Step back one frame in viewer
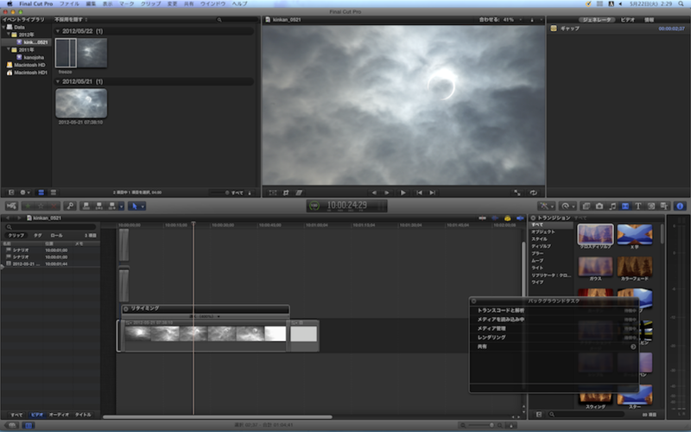This screenshot has height=432, width=691. [x=374, y=193]
